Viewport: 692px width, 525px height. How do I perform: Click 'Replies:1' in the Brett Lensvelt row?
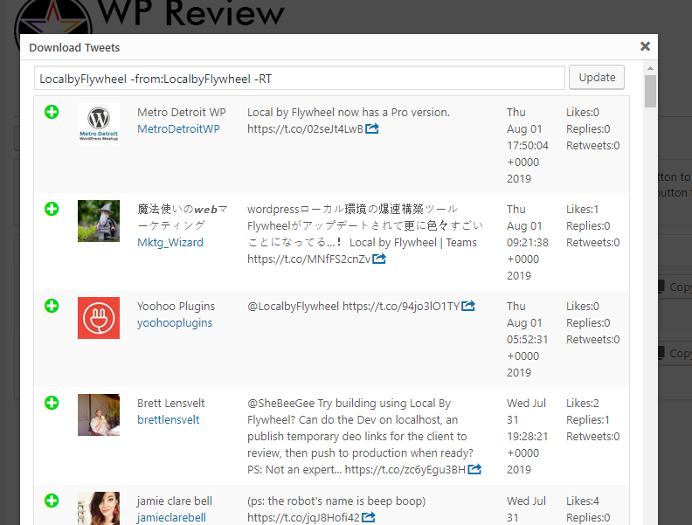pos(587,420)
